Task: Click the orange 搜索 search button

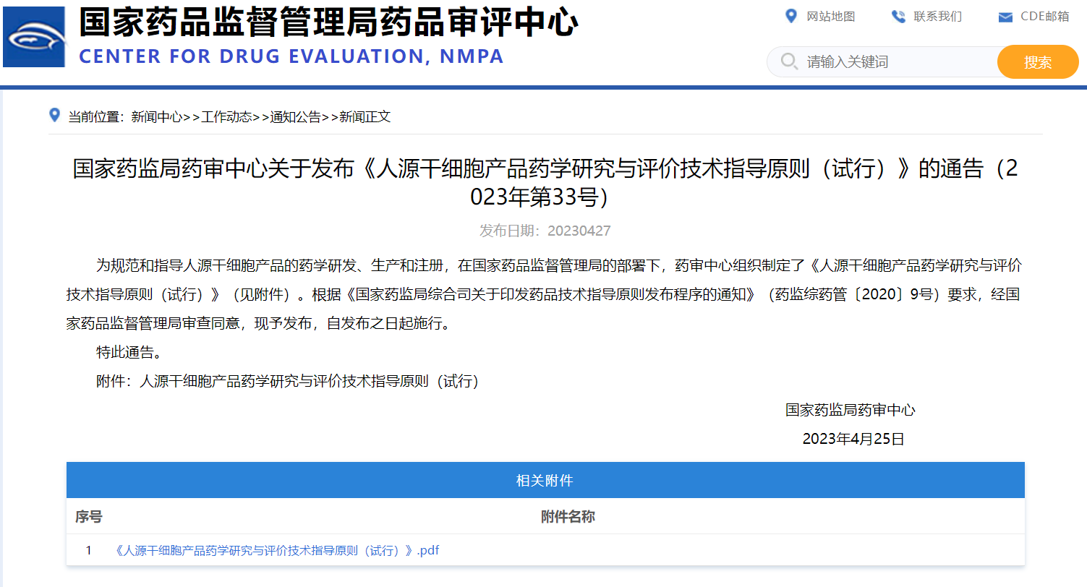Action: [x=1037, y=61]
